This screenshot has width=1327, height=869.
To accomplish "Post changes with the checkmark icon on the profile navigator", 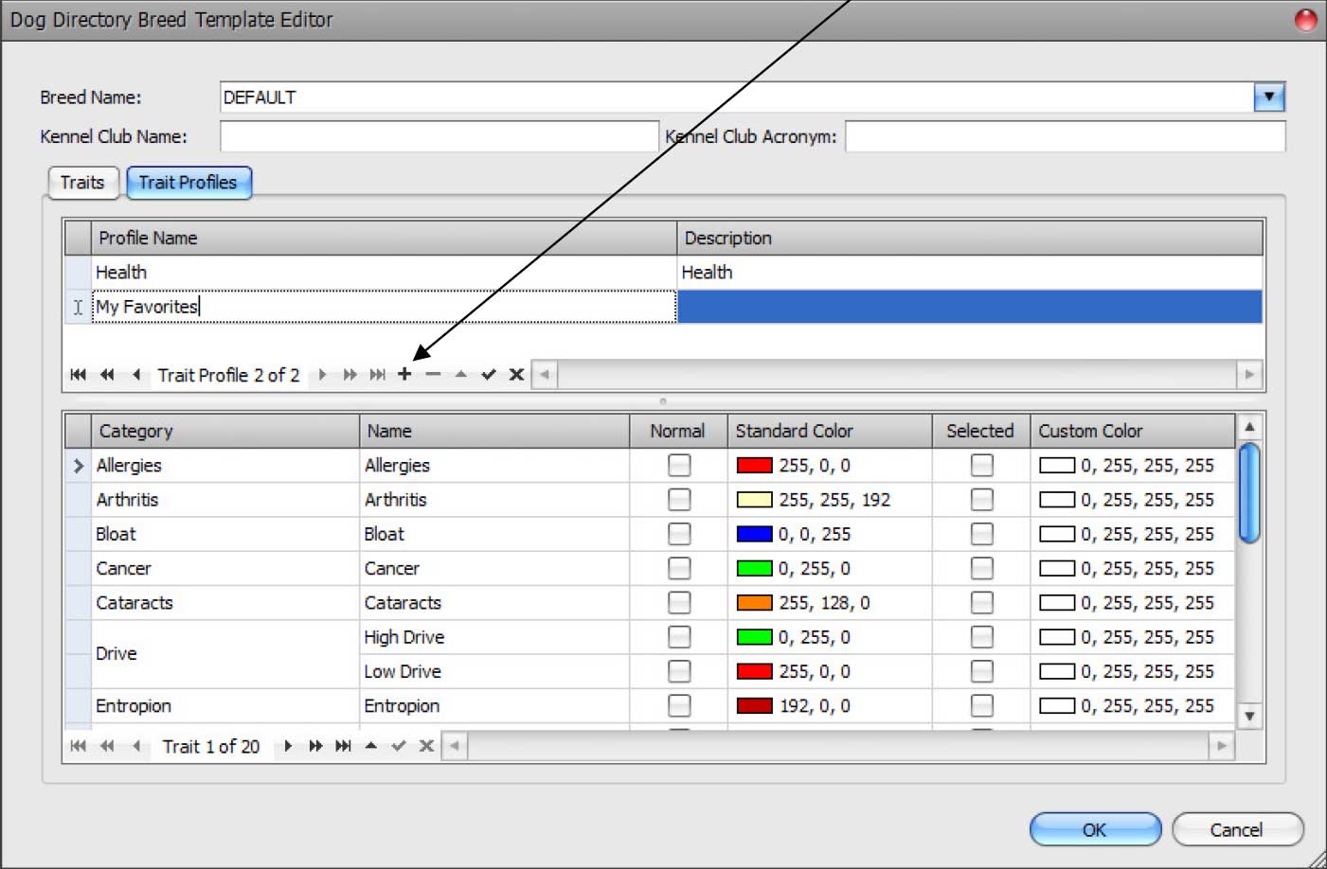I will pos(488,374).
